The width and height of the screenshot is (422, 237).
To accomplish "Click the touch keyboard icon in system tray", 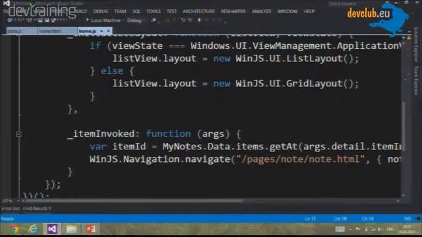I will 340,229.
